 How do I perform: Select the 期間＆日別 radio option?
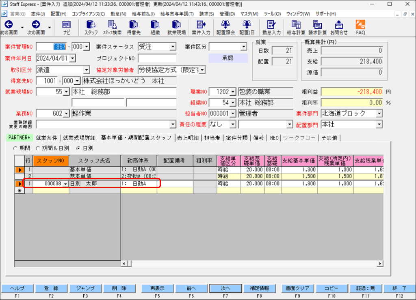(x=37, y=148)
